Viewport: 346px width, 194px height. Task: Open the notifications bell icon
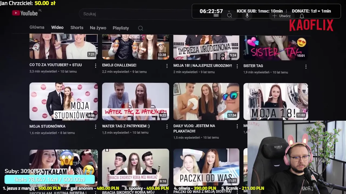(302, 16)
